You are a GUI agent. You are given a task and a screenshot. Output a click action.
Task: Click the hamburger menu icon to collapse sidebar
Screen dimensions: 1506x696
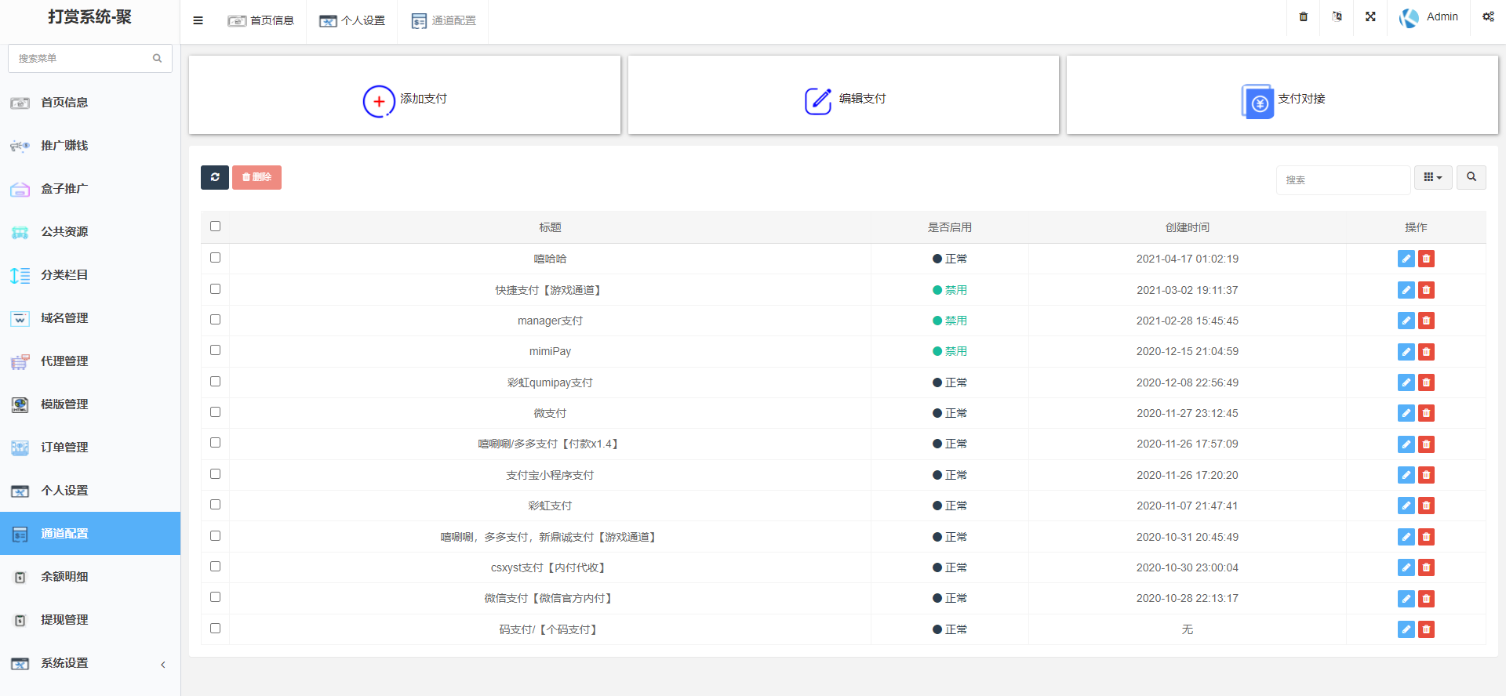pos(198,20)
